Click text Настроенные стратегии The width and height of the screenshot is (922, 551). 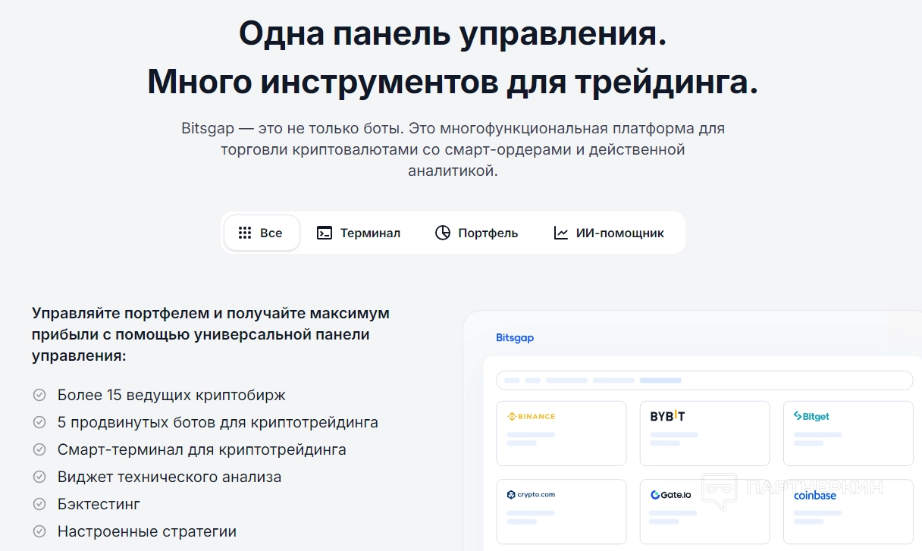[147, 531]
